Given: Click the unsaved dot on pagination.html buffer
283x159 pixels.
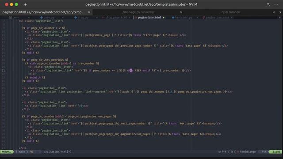Looking at the screenshot, I should [164, 18].
